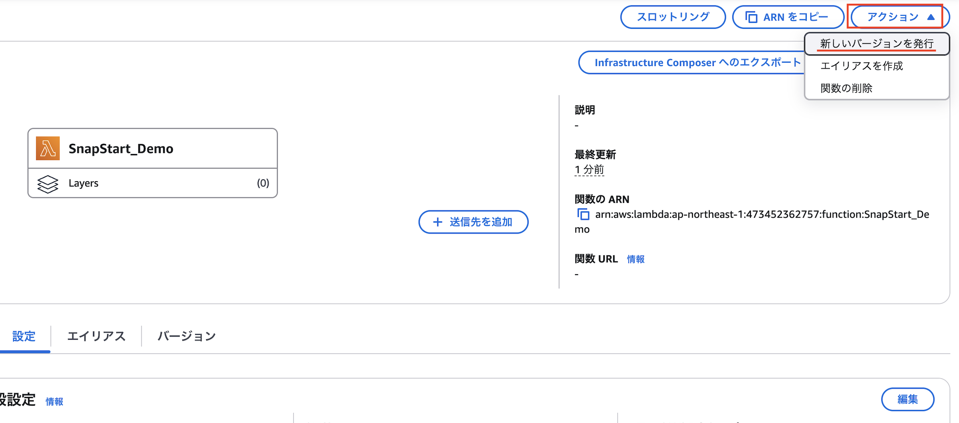Click the 最終更新 value 1 分前
This screenshot has width=959, height=423.
(x=589, y=170)
